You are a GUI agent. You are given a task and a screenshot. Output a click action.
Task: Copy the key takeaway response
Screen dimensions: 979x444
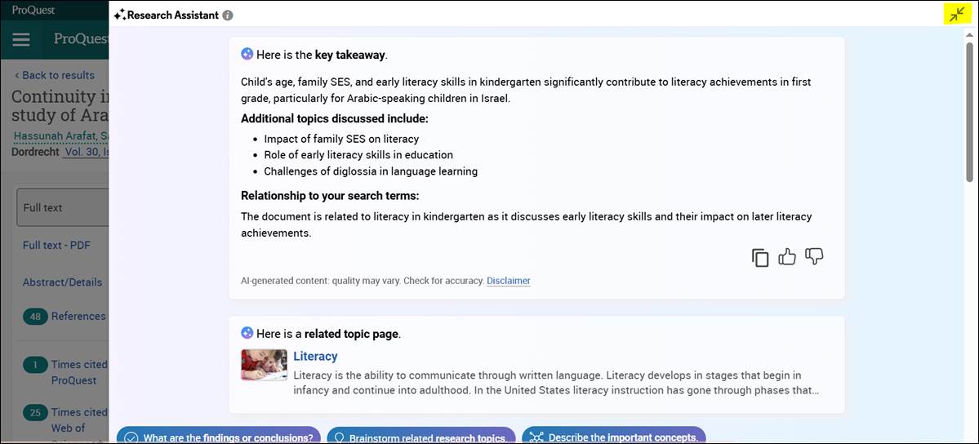tap(760, 258)
